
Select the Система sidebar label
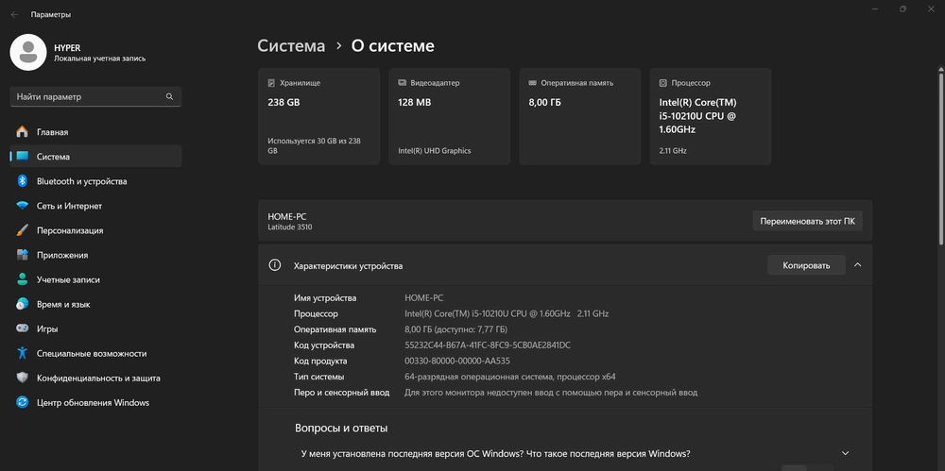tap(53, 157)
